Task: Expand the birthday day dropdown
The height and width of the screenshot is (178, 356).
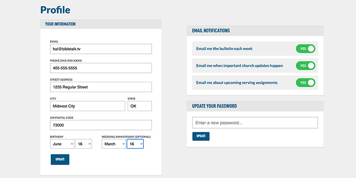Action: click(84, 144)
